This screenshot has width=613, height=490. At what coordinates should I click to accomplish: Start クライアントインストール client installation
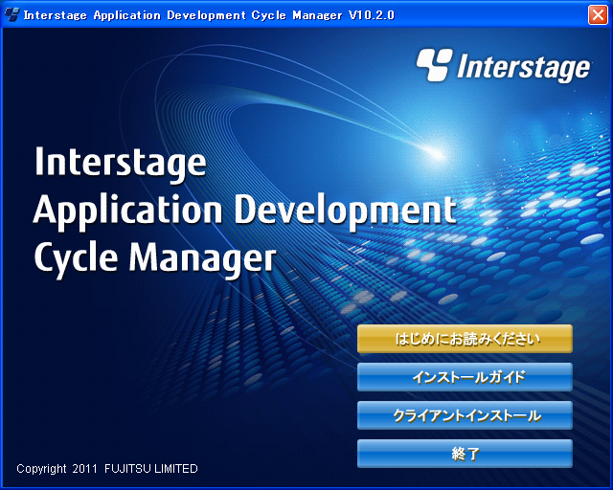click(465, 415)
